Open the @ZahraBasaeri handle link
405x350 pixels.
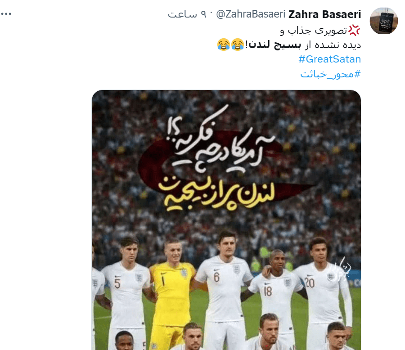click(251, 14)
